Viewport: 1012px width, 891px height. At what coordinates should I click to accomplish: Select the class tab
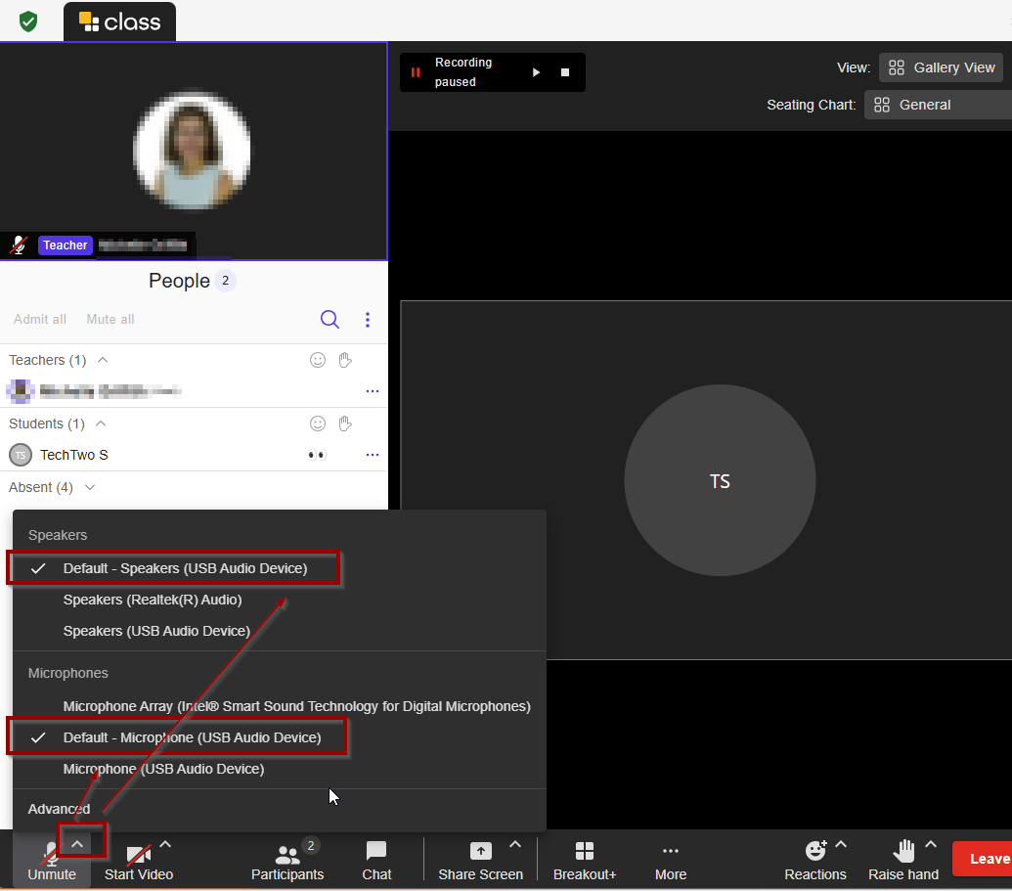click(x=119, y=22)
